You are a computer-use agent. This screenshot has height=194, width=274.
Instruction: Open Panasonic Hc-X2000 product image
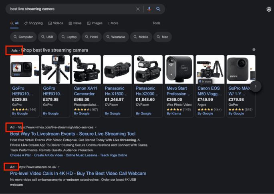pos(148,70)
